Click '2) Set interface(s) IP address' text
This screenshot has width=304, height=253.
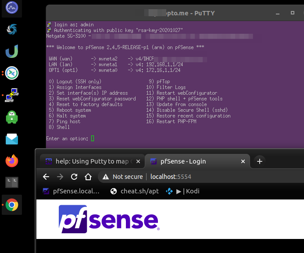88,93
